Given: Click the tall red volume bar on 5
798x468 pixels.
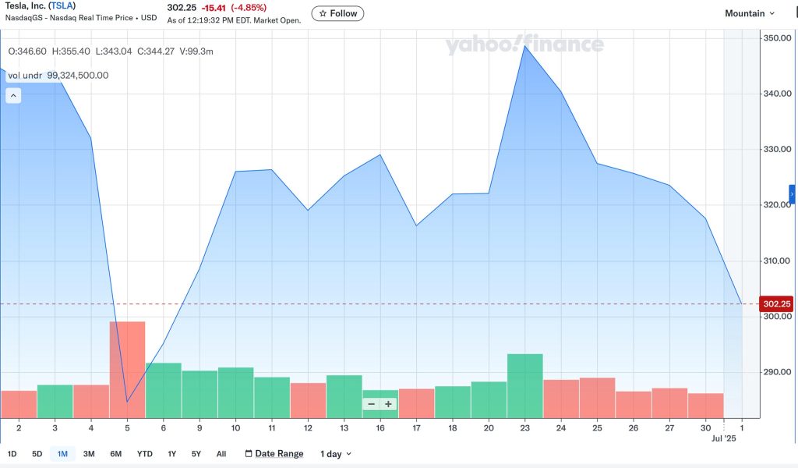Looking at the screenshot, I should (x=127, y=370).
